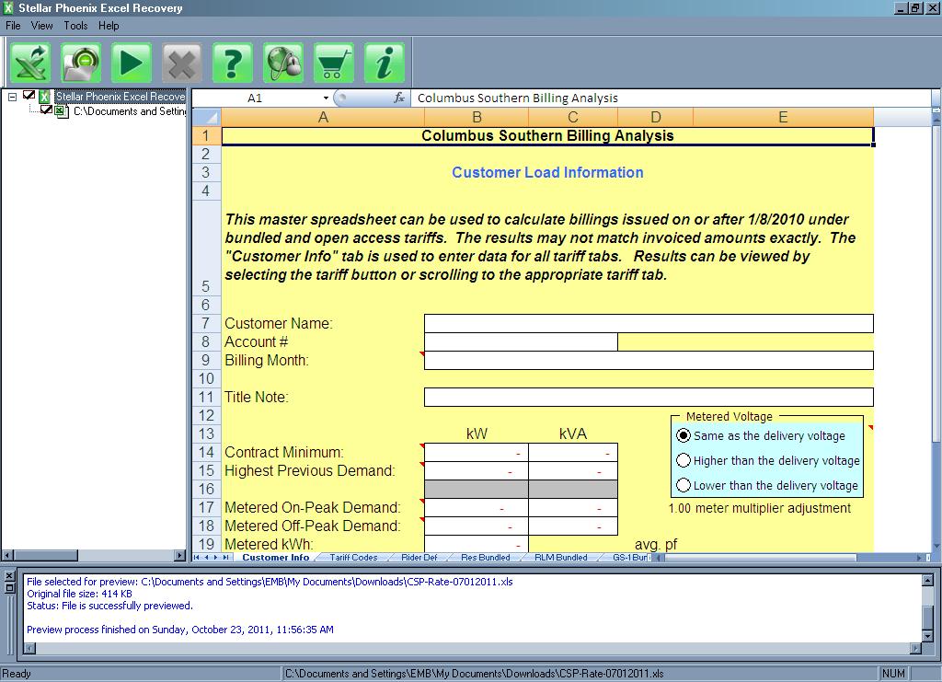Click the Excel icon beside Stellar Phoenix tree root
The width and height of the screenshot is (942, 682).
(x=44, y=96)
